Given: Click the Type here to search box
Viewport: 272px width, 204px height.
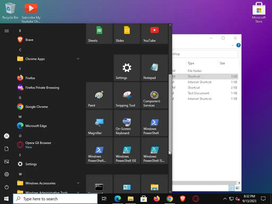Looking at the screenshot, I should pos(55,199).
